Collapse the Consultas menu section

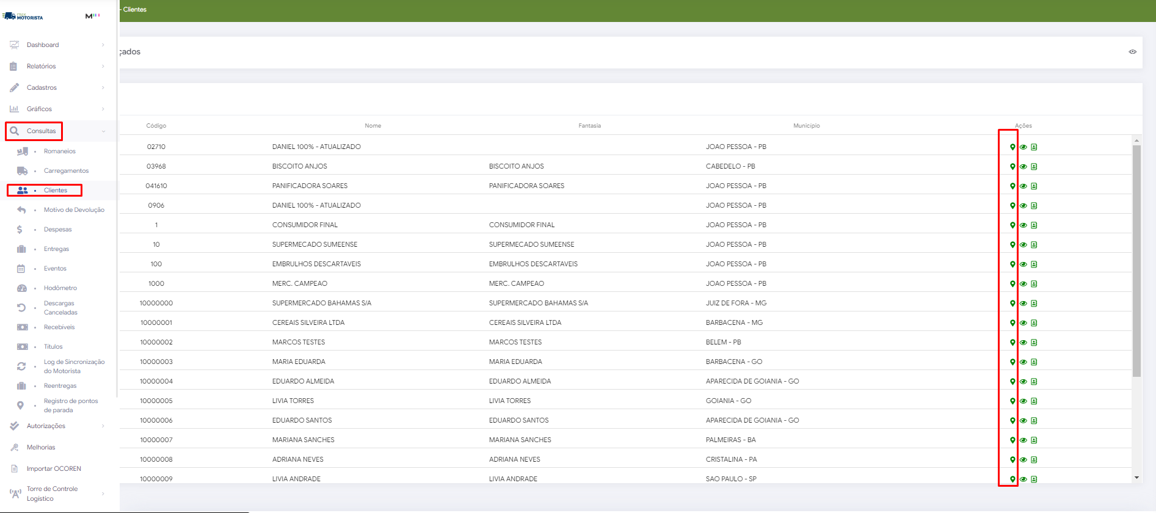[103, 131]
